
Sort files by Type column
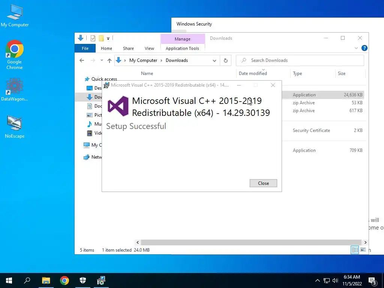[x=297, y=73]
